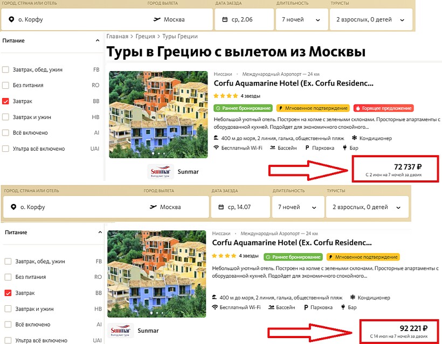Check Всё включено in the top filter
Viewport: 442px width, 344px height.
click(x=5, y=132)
